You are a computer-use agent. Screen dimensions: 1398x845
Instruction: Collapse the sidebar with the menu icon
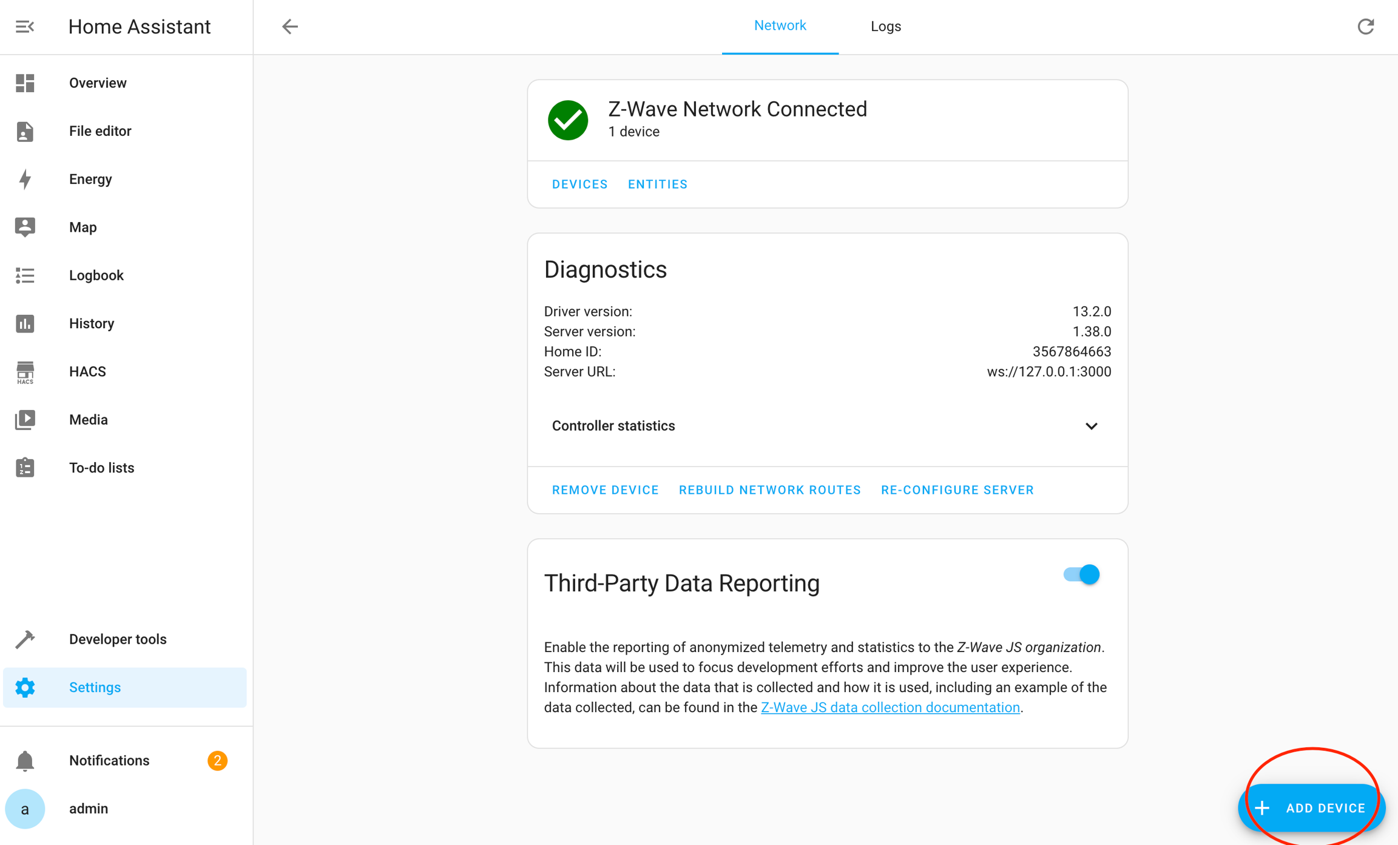pyautogui.click(x=25, y=27)
